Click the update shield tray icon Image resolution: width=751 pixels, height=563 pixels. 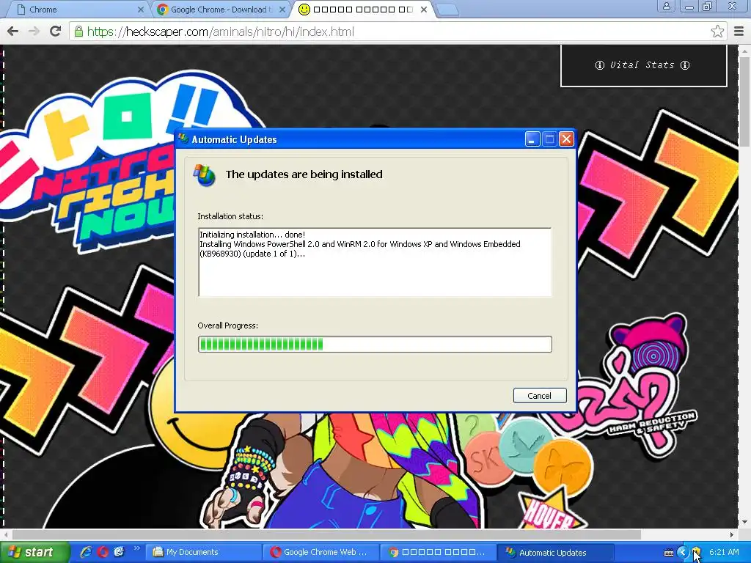[x=697, y=553]
